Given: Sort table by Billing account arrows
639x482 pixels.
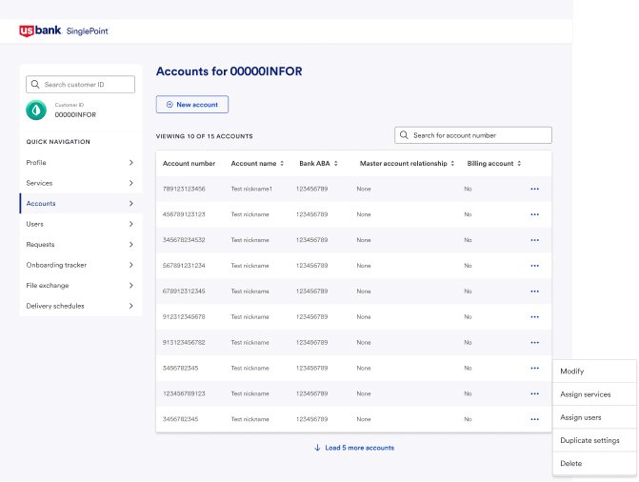Looking at the screenshot, I should point(519,164).
